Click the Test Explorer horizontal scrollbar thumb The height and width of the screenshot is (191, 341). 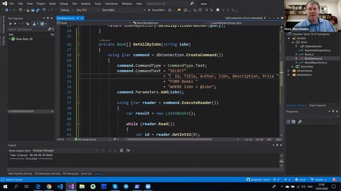coord(22,111)
